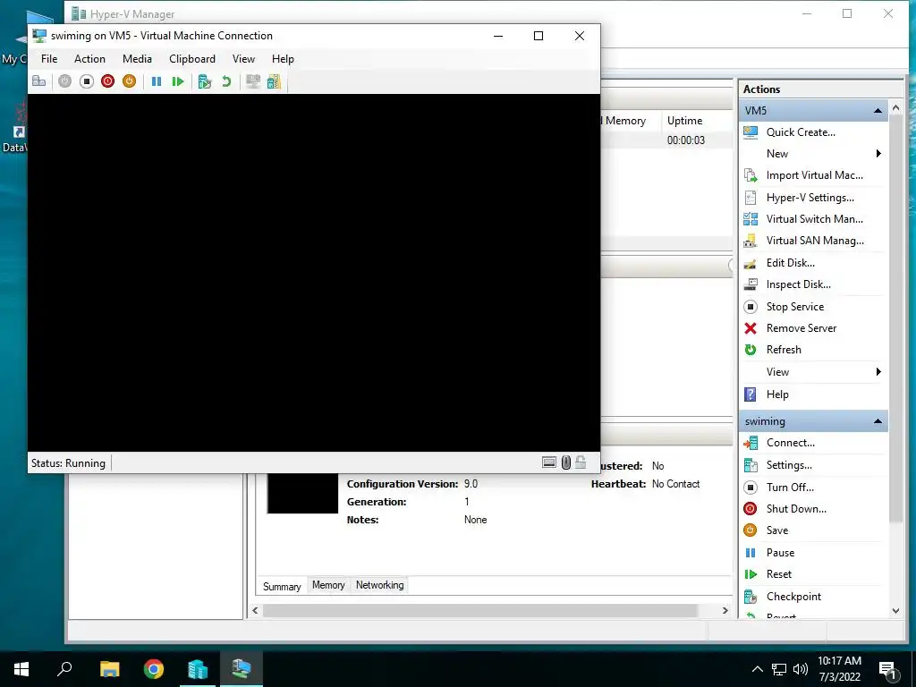Click the last toolbar icon with the yellow panel

(274, 81)
